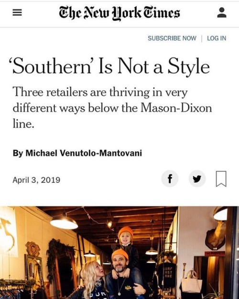Click the 'Southern' Is Not a Style headline
Viewport: 239px width, 299px height.
[111, 66]
